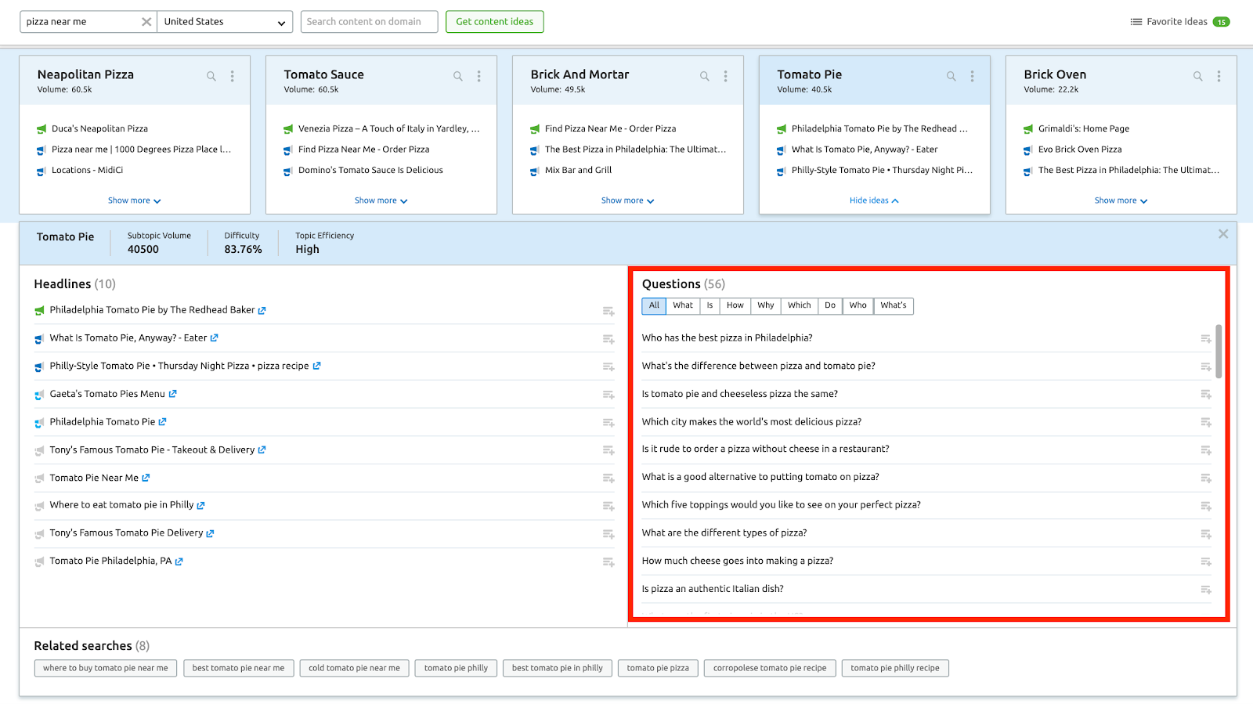Add 'Tomato Pie Near Me' headline to favorites

[x=608, y=478]
